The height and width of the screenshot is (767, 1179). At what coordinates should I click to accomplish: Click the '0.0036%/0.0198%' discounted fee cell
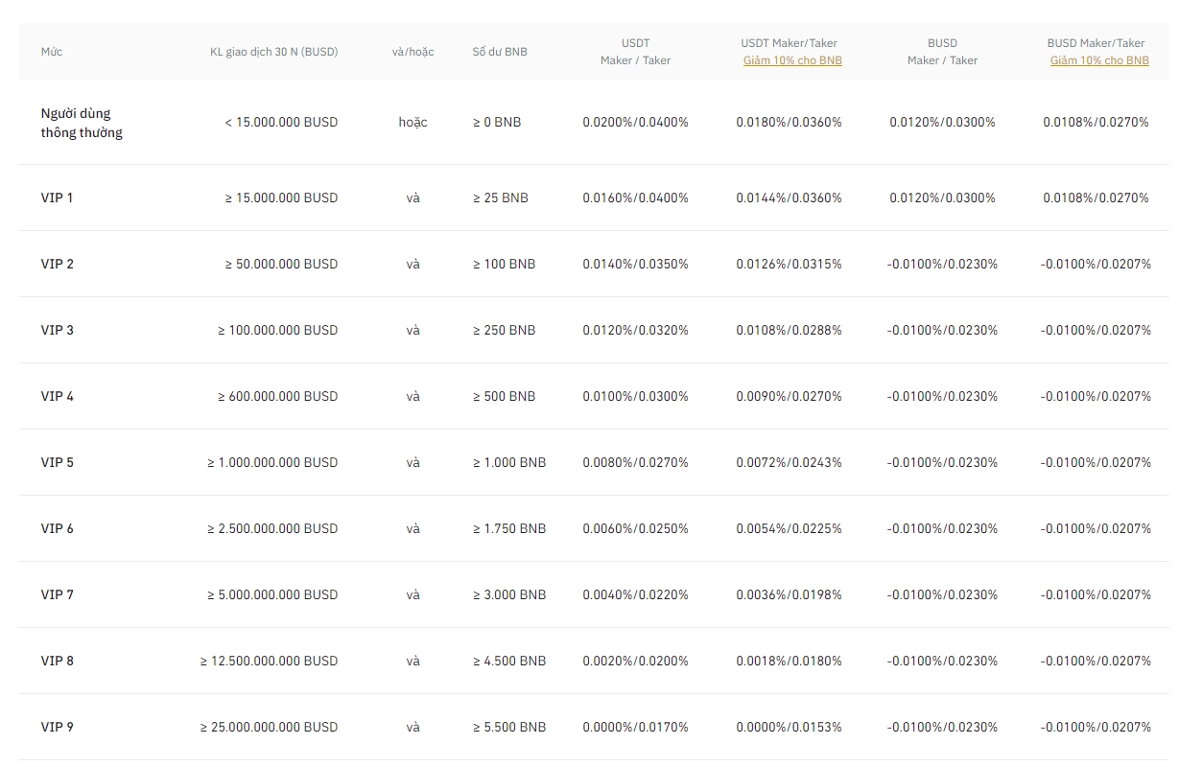[789, 594]
